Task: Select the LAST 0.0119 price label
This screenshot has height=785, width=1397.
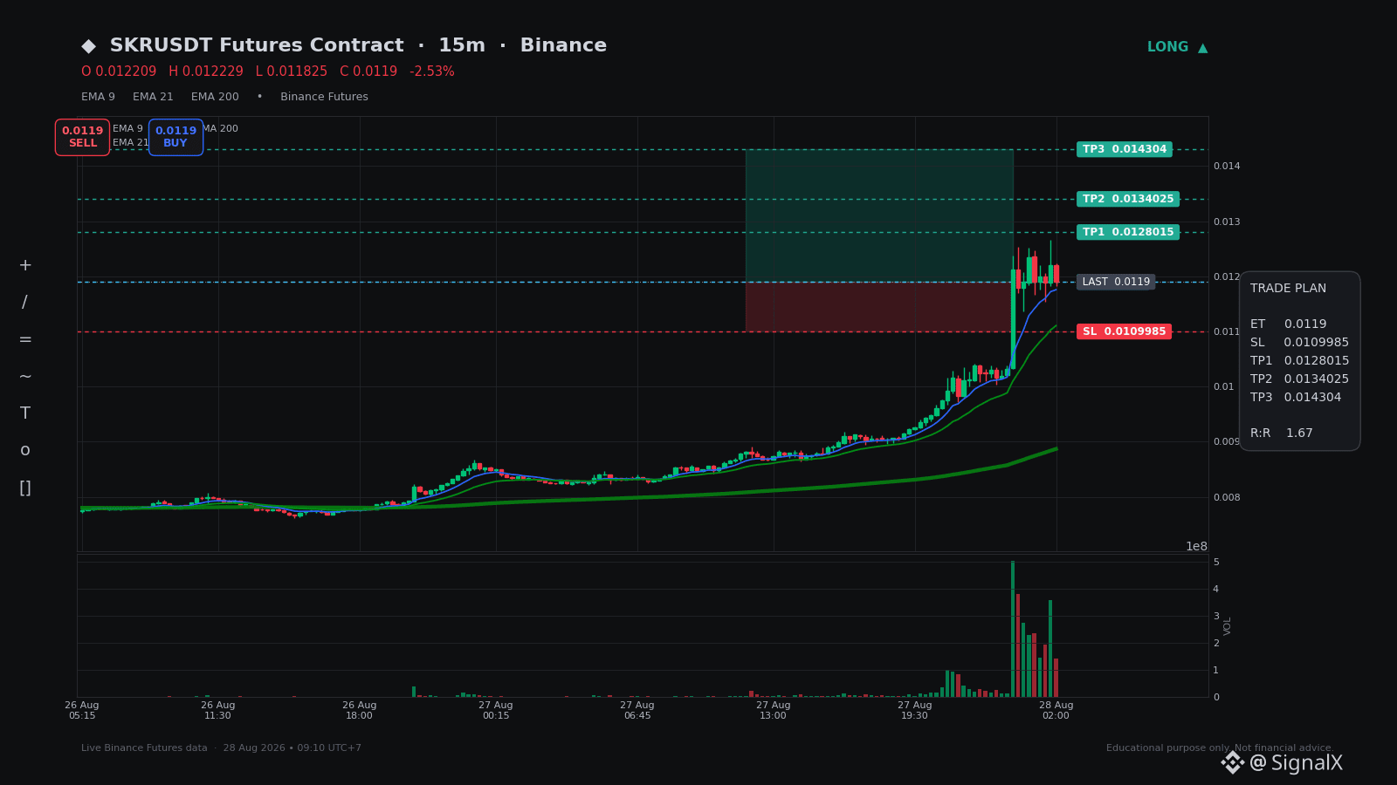Action: pos(1116,282)
